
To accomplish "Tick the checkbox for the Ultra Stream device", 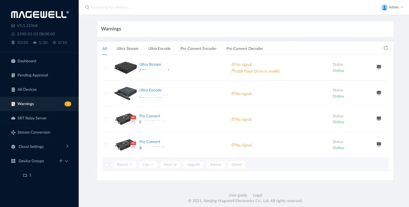I will click(x=106, y=67).
